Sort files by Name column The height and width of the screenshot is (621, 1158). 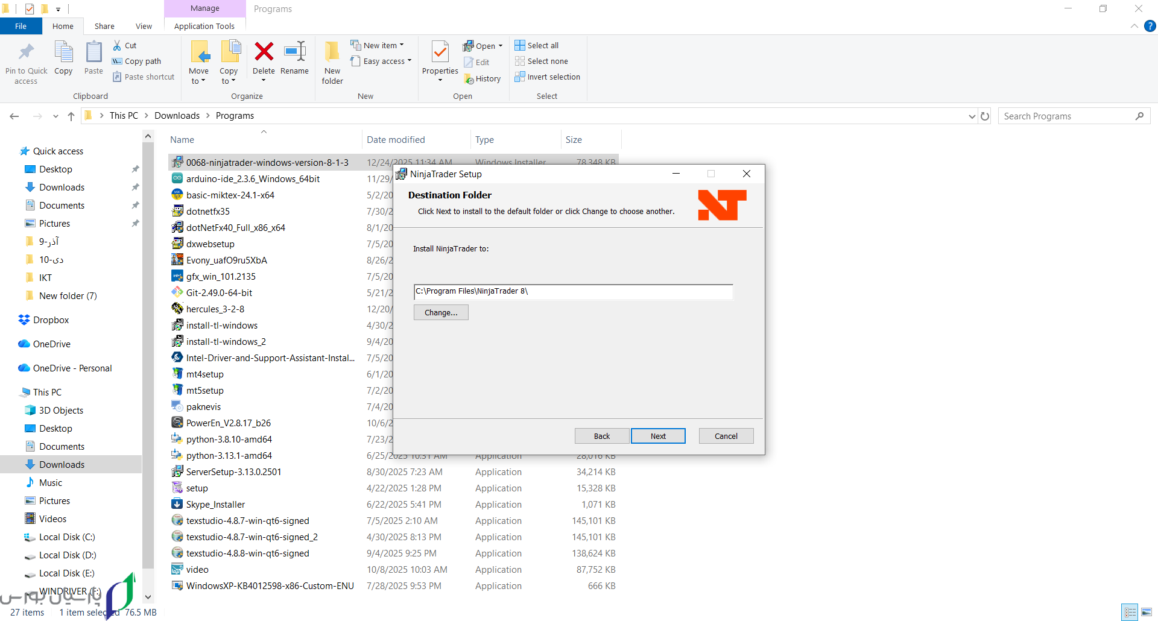pos(182,139)
